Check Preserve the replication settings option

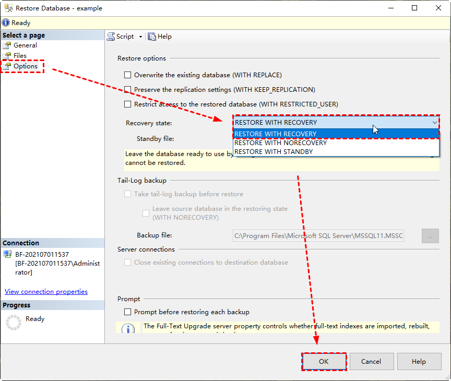coord(128,89)
